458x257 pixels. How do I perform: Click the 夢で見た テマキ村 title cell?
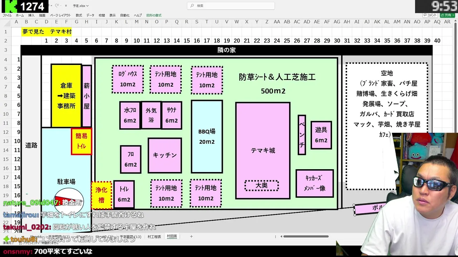(x=47, y=31)
